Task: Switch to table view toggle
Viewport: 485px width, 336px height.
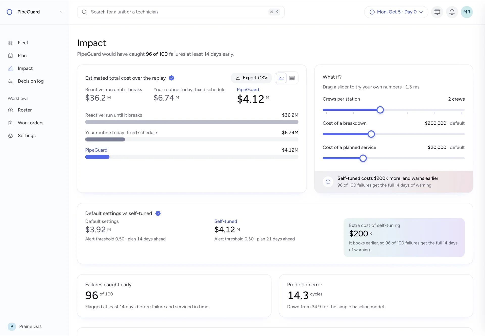Action: click(292, 78)
